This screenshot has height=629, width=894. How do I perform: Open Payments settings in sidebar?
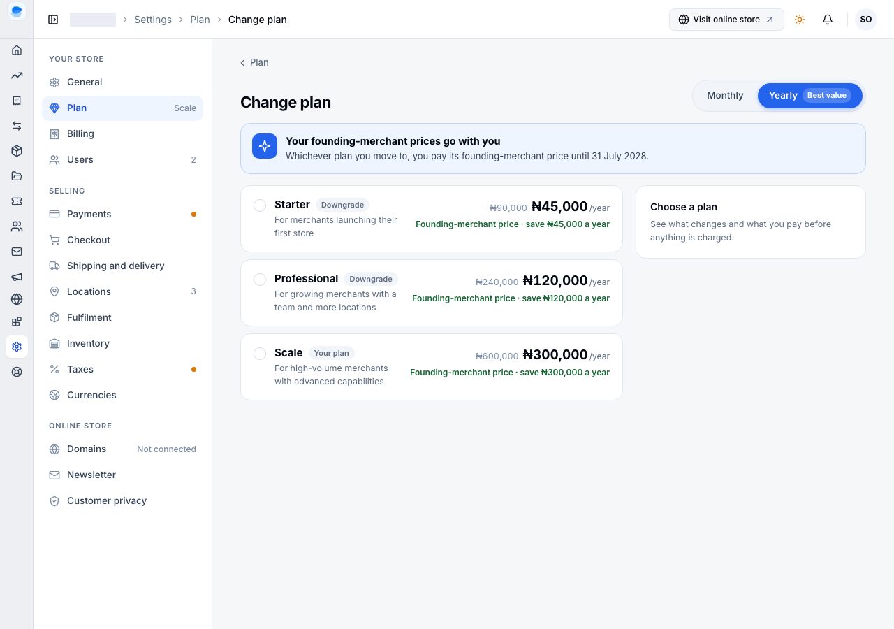pos(123,215)
